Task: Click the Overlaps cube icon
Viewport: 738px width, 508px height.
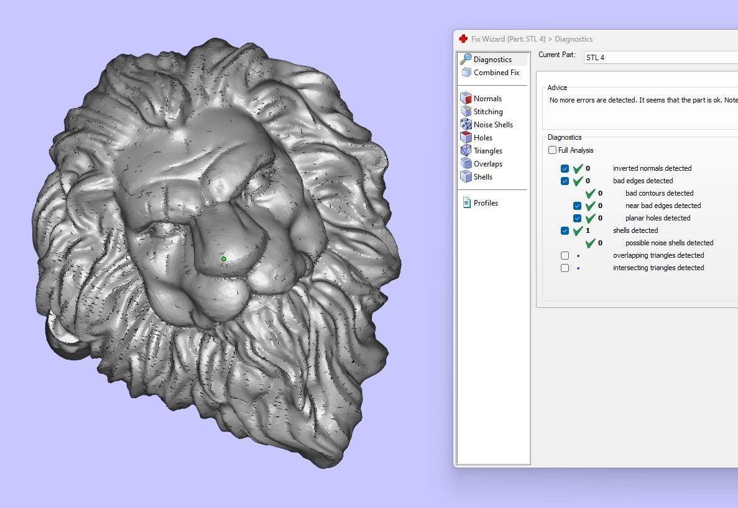Action: pyautogui.click(x=466, y=163)
